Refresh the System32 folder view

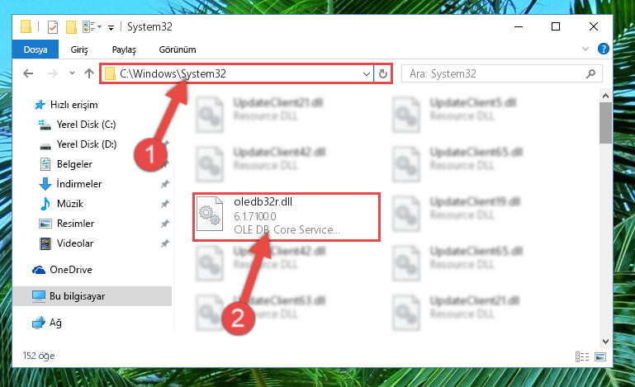pyautogui.click(x=382, y=73)
